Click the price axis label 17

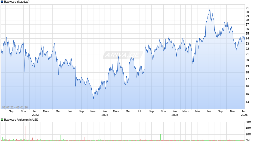coord(247,79)
